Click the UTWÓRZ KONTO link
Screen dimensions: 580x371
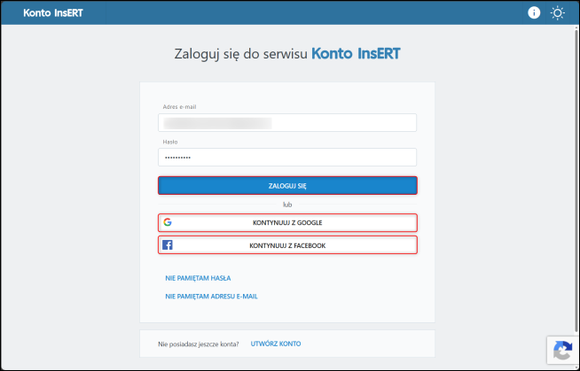point(276,344)
